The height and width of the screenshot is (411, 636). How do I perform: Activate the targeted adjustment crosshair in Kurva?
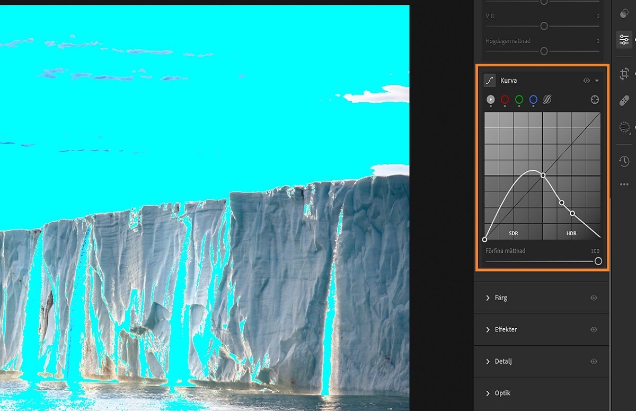595,99
